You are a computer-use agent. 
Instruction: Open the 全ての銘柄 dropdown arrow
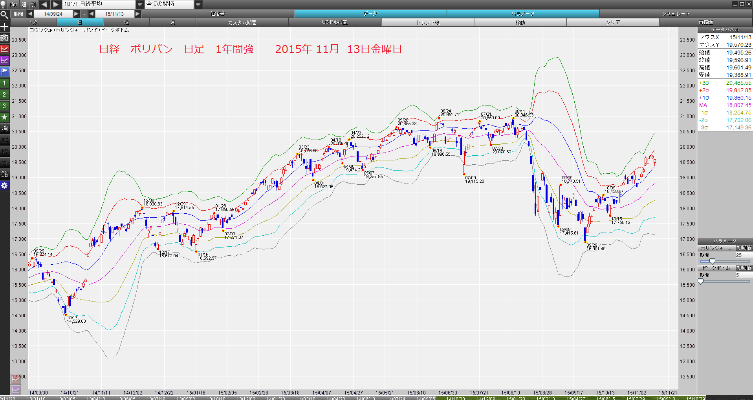(198, 4)
